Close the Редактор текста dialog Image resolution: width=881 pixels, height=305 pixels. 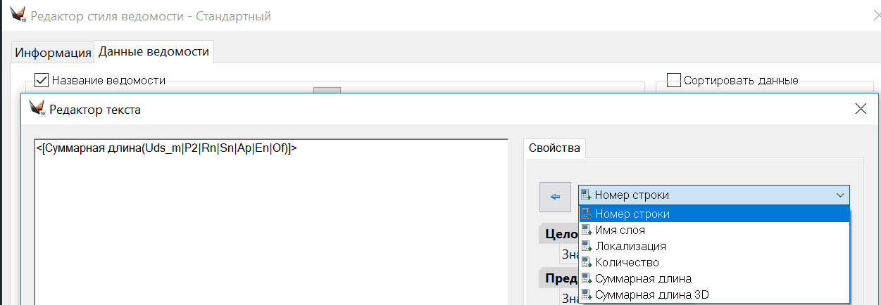860,109
